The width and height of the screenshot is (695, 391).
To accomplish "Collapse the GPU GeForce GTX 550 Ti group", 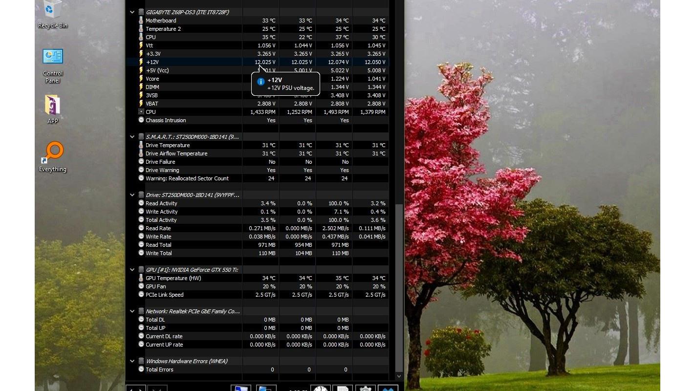I will (132, 270).
